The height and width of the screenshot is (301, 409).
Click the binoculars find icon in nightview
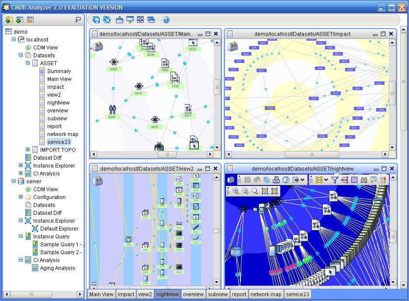click(364, 180)
